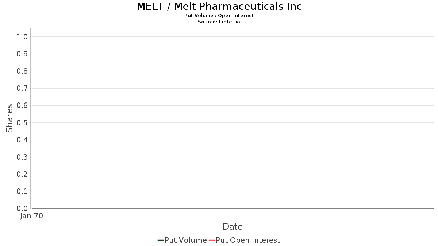438x246 pixels.
Task: Open the Source: Fintel.io text
Action: [219, 22]
